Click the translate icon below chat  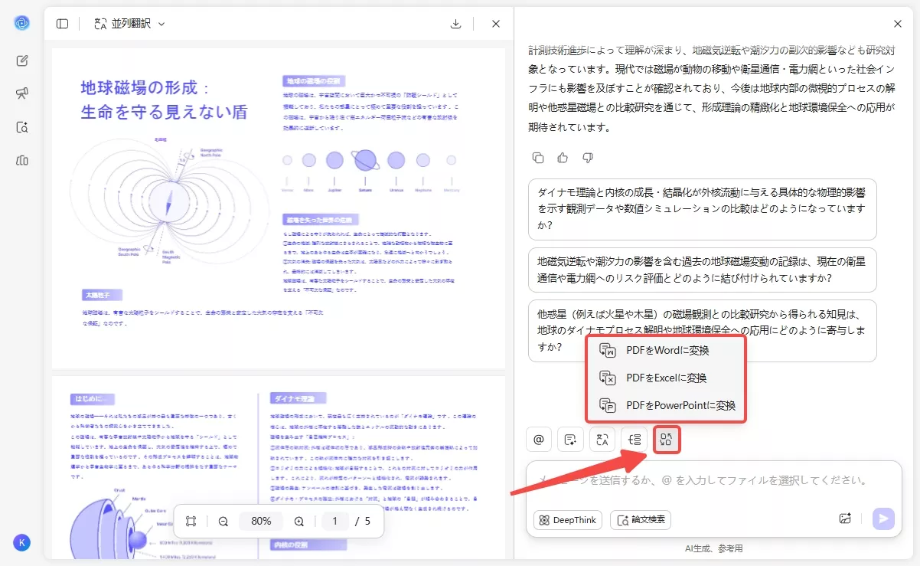(x=602, y=440)
